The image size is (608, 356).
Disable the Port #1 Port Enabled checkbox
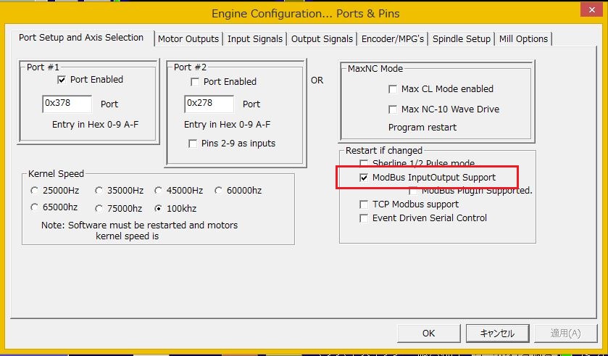[x=62, y=80]
